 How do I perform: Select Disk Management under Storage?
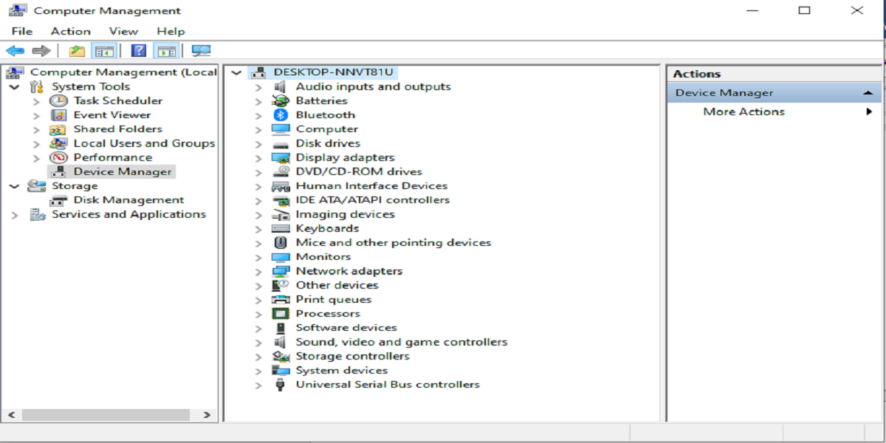pyautogui.click(x=128, y=200)
